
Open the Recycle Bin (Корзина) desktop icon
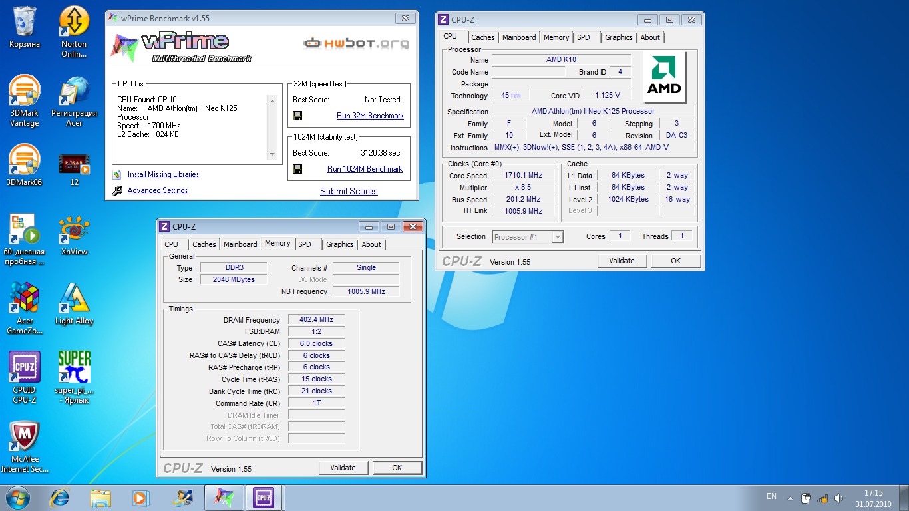coord(25,27)
